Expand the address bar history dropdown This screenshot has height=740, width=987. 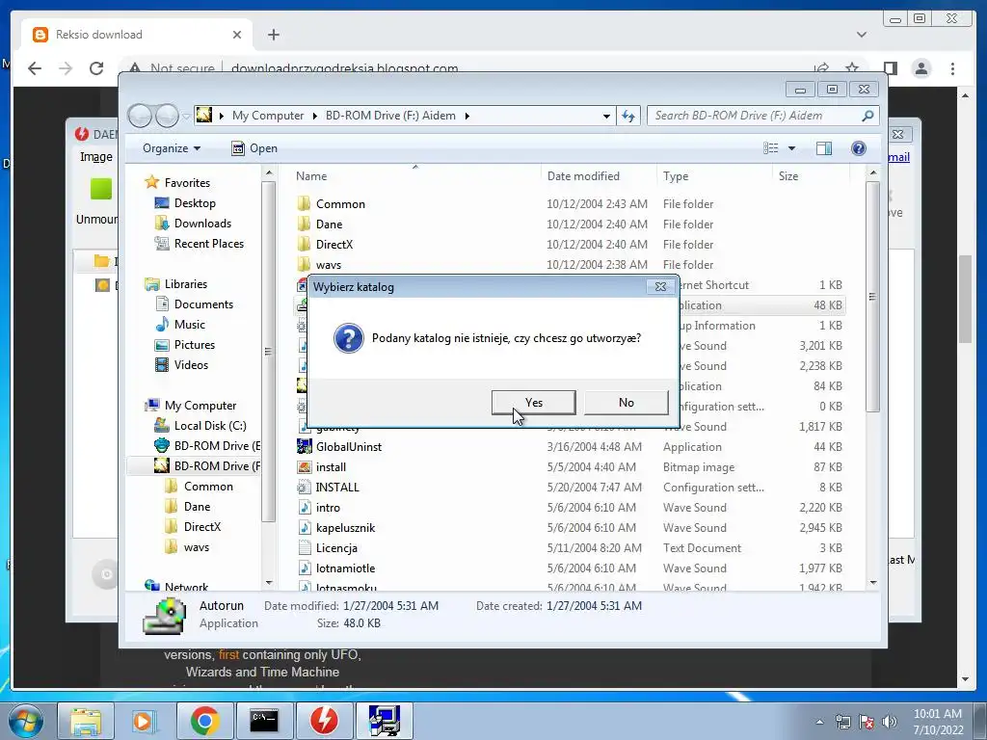(x=606, y=116)
